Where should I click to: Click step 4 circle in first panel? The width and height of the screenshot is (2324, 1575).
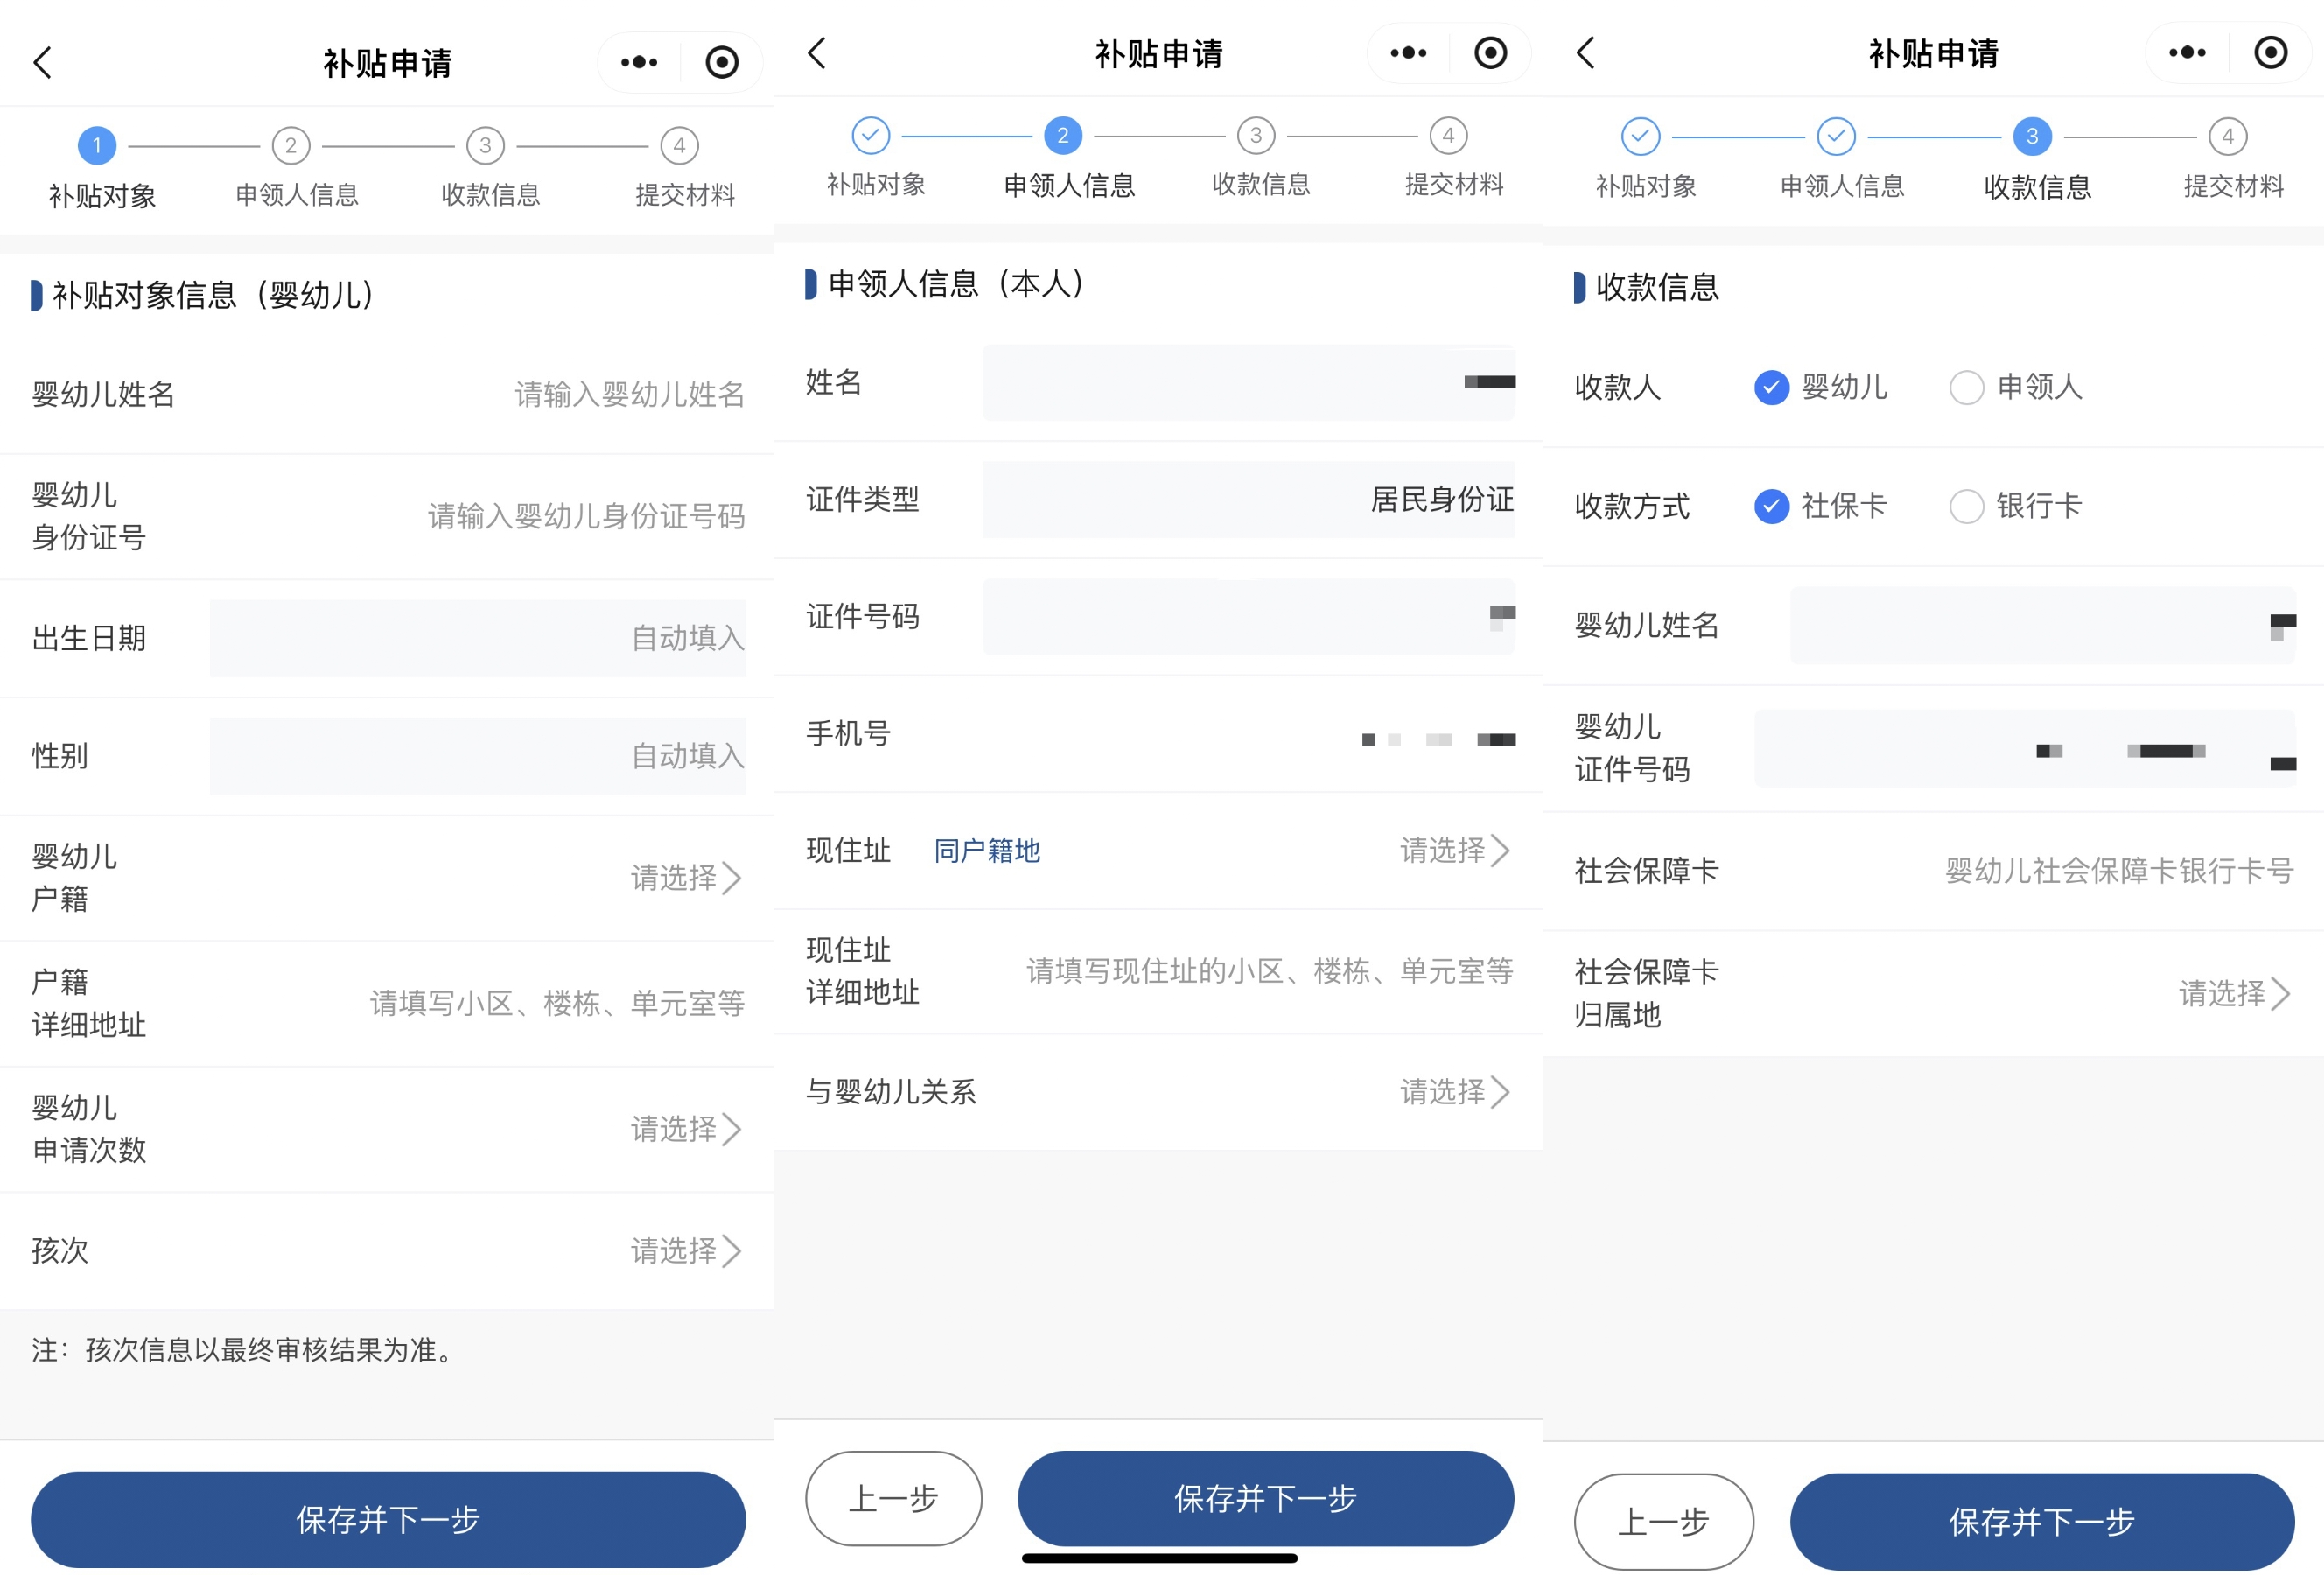679,146
